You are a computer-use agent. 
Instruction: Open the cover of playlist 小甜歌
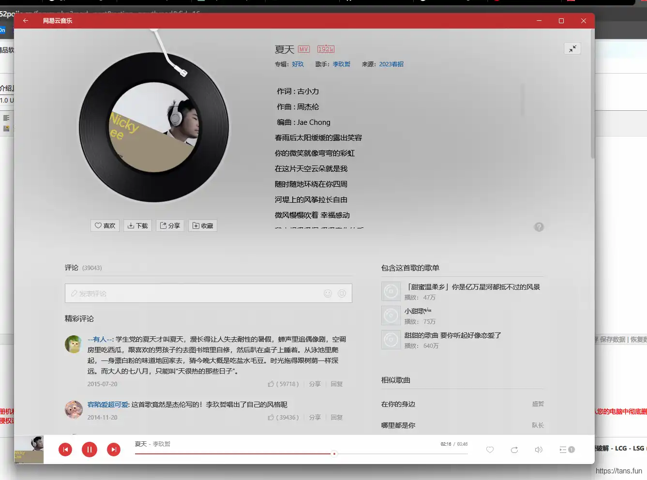(391, 315)
